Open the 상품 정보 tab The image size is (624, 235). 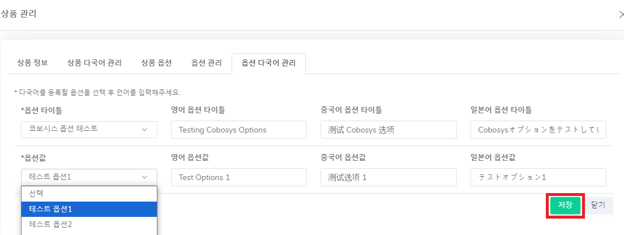coord(33,63)
